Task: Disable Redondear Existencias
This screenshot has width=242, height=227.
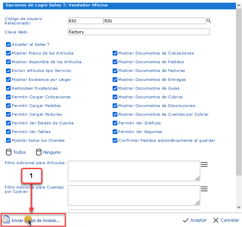Action: [x=8, y=88]
